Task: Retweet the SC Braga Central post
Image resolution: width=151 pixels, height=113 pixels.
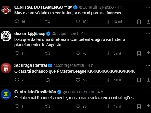Action: click(47, 80)
